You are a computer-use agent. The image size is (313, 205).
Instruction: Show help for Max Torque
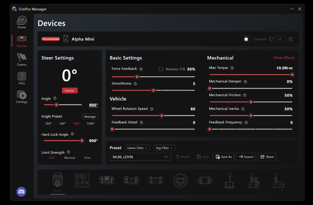pos(232,68)
